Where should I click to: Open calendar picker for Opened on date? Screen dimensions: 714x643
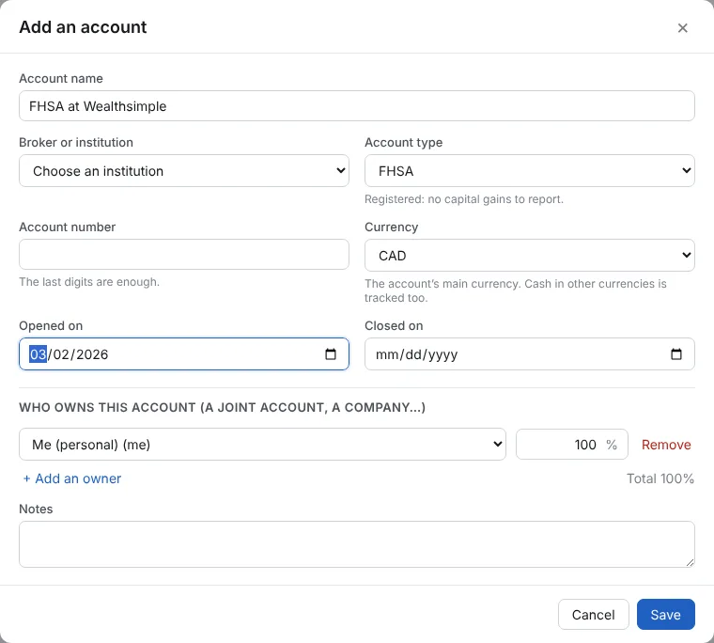pyautogui.click(x=331, y=354)
